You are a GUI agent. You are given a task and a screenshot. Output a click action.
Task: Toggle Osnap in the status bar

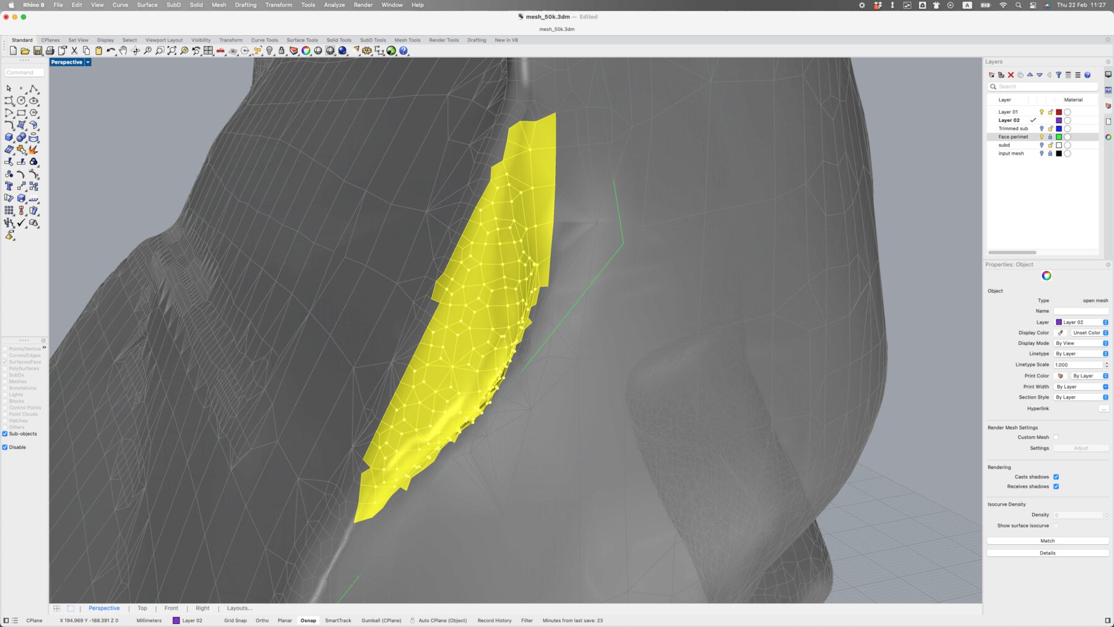[308, 621]
